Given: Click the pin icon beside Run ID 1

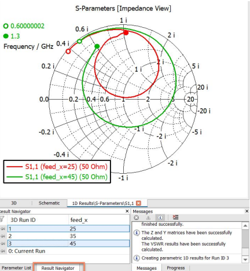Looking at the screenshot, I should coord(3,229).
